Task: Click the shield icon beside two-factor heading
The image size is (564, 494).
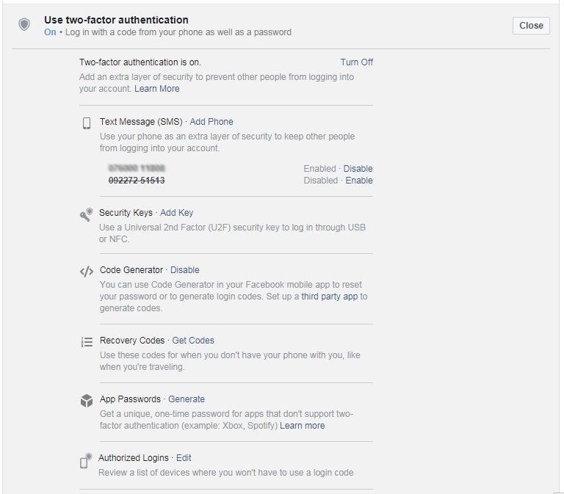Action: click(24, 25)
